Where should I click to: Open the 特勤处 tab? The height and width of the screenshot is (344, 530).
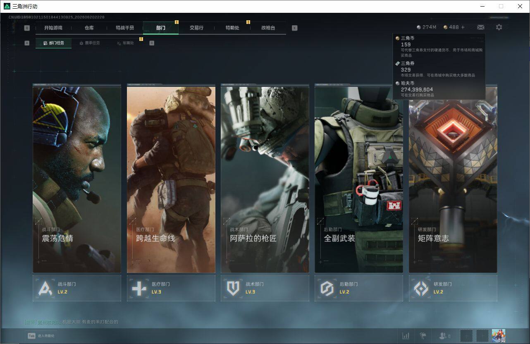click(232, 28)
